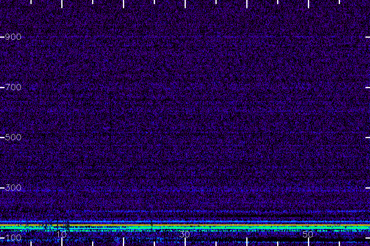Image resolution: width=370 pixels, height=246 pixels.
Task: Click the 30 time axis label
Action: [x=185, y=234]
